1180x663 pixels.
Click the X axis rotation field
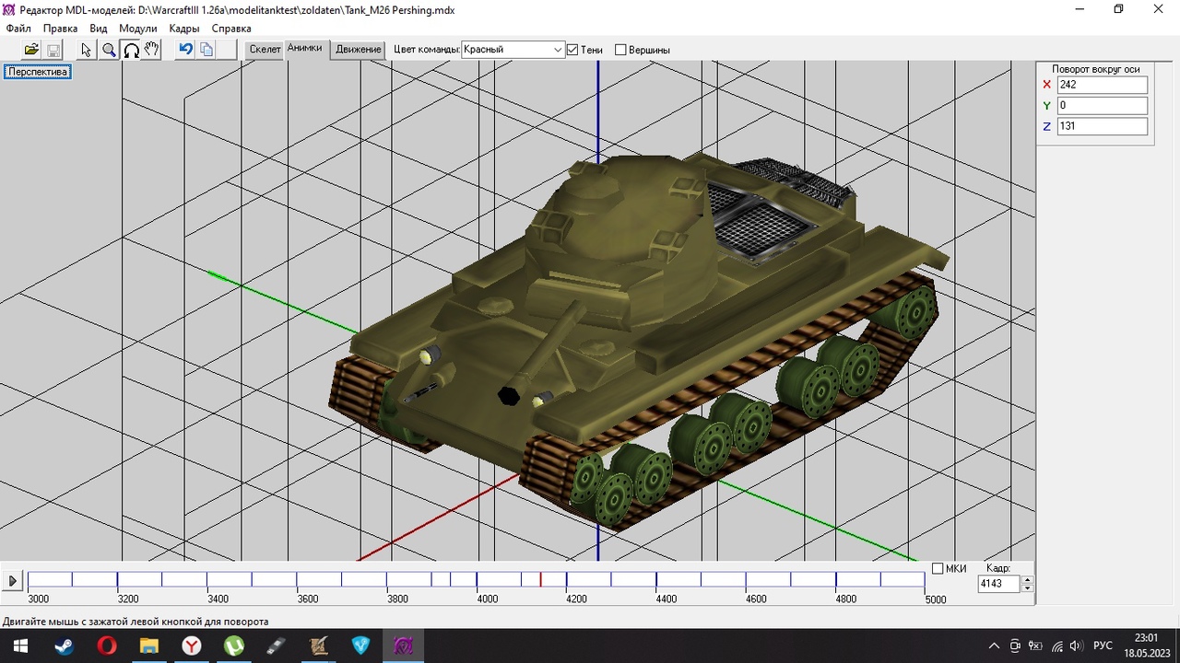coord(1102,85)
